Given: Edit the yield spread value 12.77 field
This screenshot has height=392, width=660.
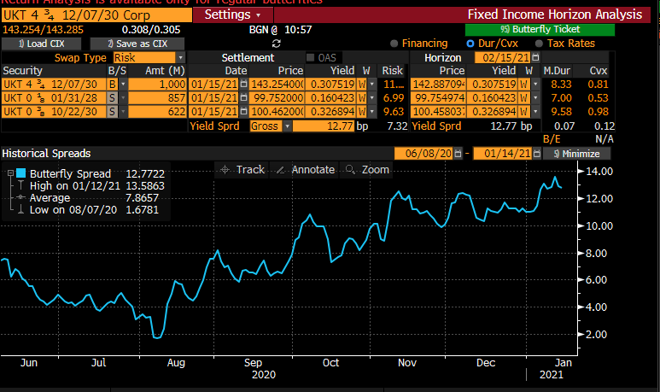Looking at the screenshot, I should click(324, 126).
